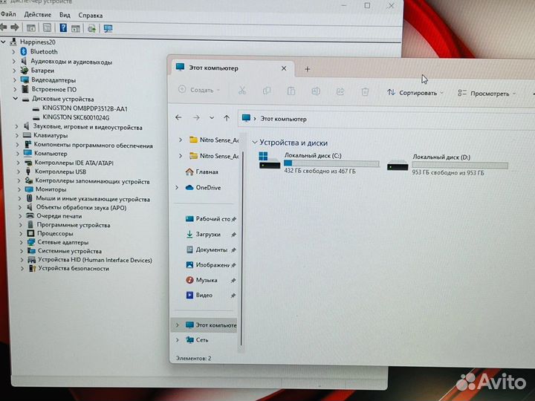The height and width of the screenshot is (401, 535).
Task: Click the Сетевые адаптеры icon
Action: click(x=31, y=242)
